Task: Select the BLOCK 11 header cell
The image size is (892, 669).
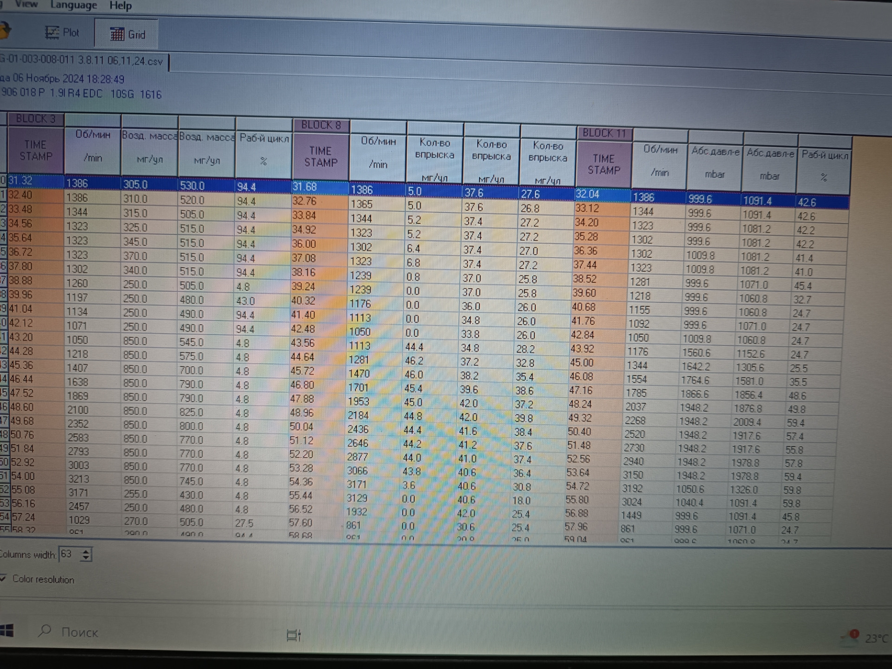Action: 603,133
